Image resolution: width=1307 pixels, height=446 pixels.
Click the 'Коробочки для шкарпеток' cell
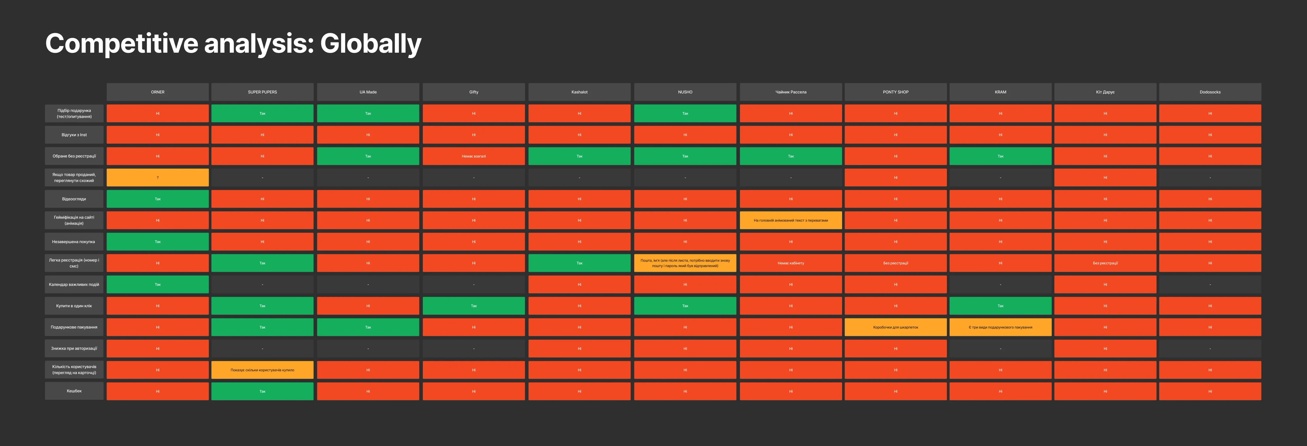pyautogui.click(x=895, y=327)
